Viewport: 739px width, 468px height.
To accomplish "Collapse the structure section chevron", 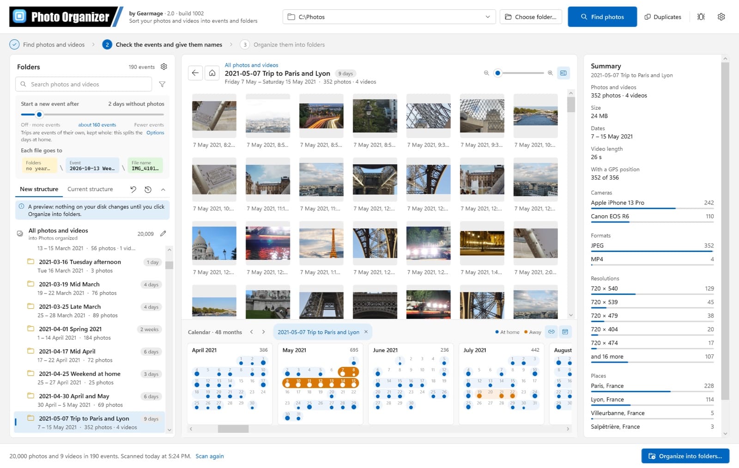I will coord(163,189).
